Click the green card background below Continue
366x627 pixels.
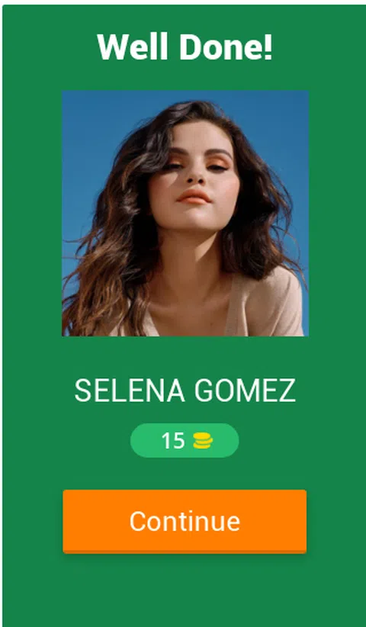point(185,590)
